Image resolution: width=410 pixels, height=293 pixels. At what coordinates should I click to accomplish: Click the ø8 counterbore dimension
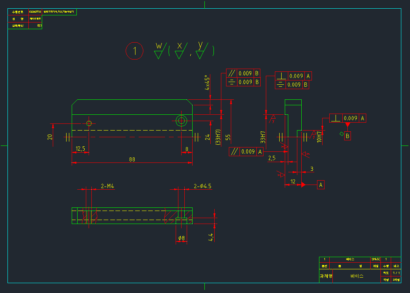click(182, 238)
